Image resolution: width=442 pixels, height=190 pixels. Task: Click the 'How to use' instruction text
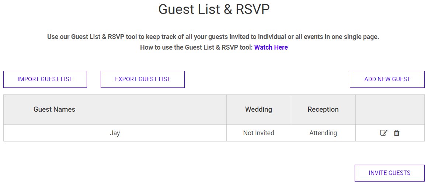point(196,47)
